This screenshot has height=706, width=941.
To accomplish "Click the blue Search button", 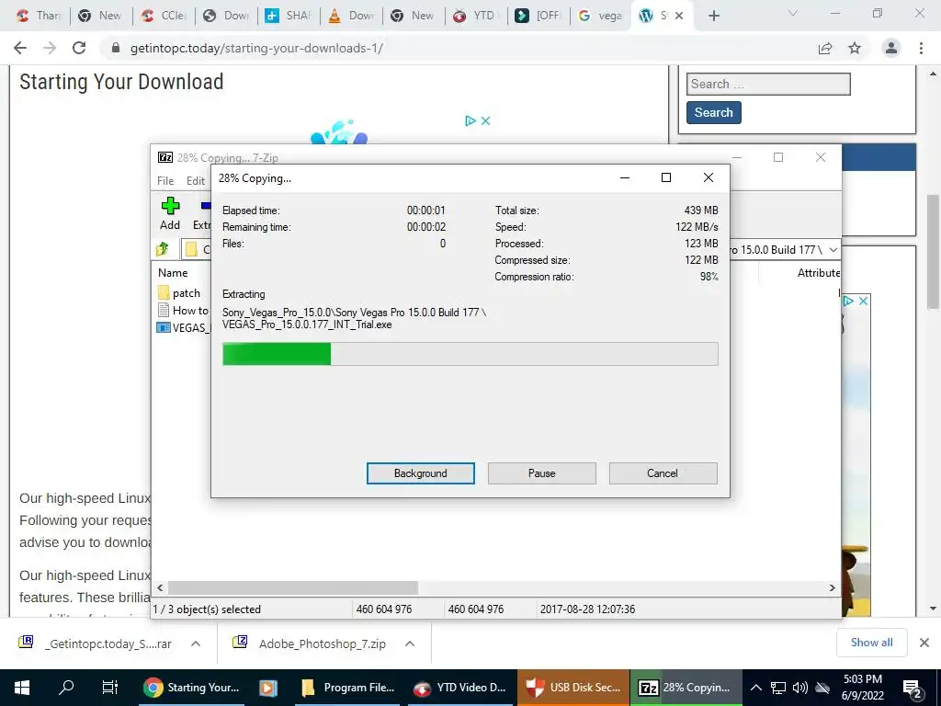I will tap(713, 112).
